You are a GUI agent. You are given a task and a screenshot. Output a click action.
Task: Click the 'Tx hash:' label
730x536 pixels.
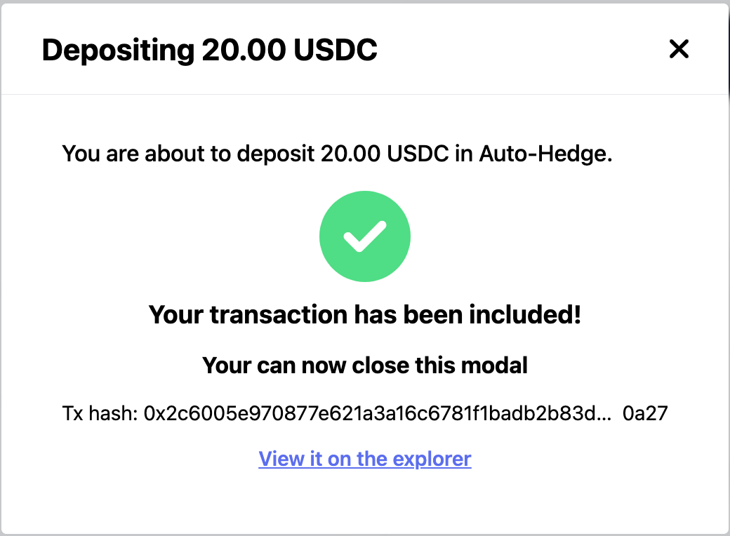point(100,413)
